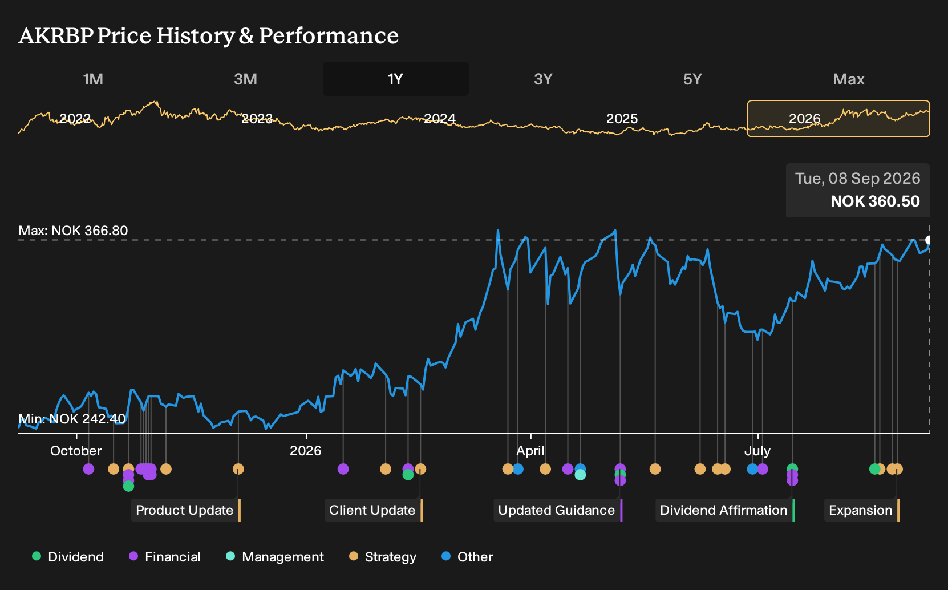Click the NOK 360.50 tooltip price
The image size is (948, 590).
(875, 201)
